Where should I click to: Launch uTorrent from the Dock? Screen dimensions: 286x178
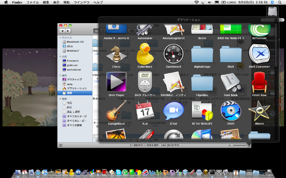(x=125, y=172)
